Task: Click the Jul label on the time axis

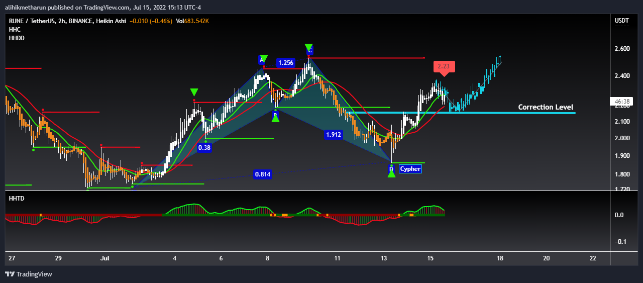Action: click(x=105, y=258)
